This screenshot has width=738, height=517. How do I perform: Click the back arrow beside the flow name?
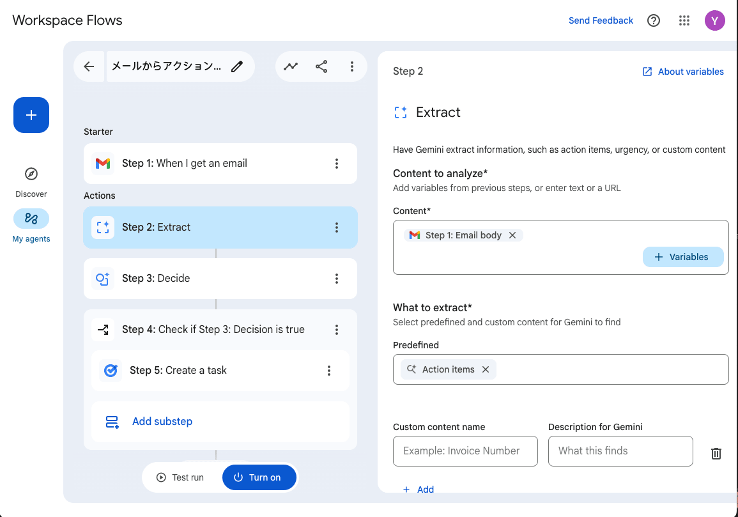(x=89, y=66)
